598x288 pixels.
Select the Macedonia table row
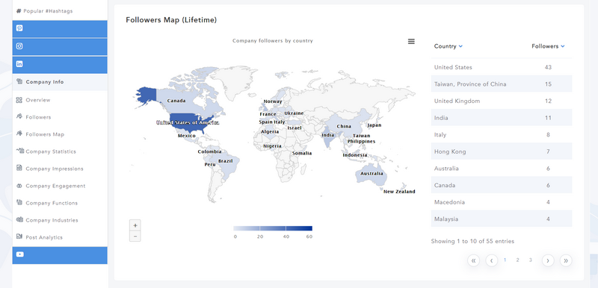[502, 202]
